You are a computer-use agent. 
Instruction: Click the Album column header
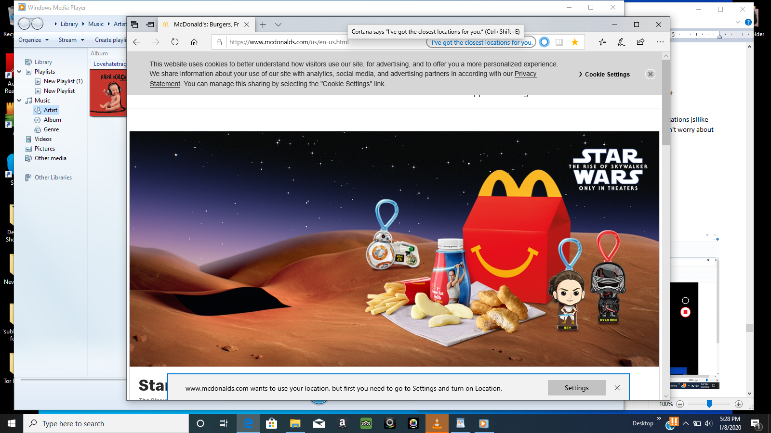(x=99, y=53)
